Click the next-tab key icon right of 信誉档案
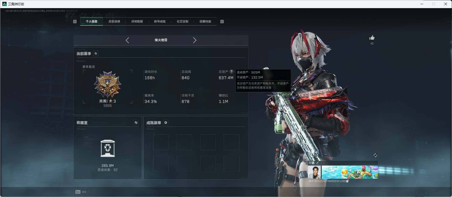Viewport: 452px width, 197px height. (222, 21)
